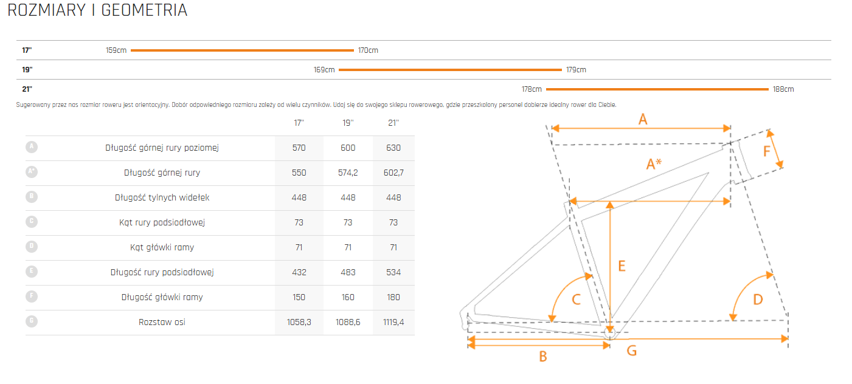Click the 19" size range bar
Image resolution: width=852 pixels, height=384 pixels.
coord(450,70)
